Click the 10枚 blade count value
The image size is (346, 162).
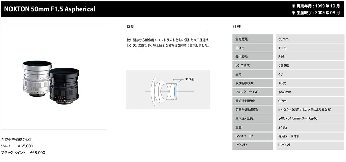pos(282,83)
